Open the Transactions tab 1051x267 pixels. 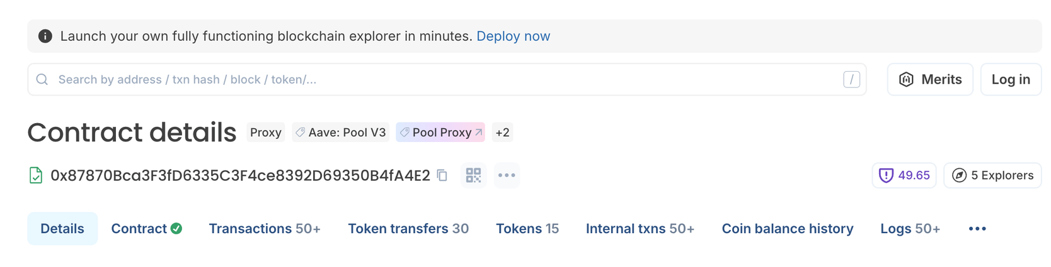click(265, 229)
